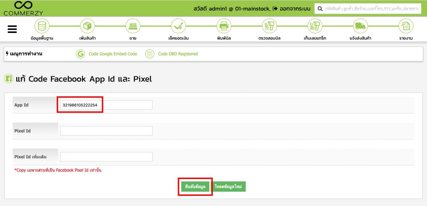Select the พิมพ์บิล menu label
Screen dimensions: 427x206
(x=224, y=38)
